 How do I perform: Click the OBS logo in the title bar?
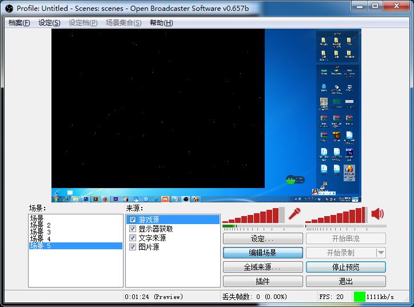coord(9,9)
